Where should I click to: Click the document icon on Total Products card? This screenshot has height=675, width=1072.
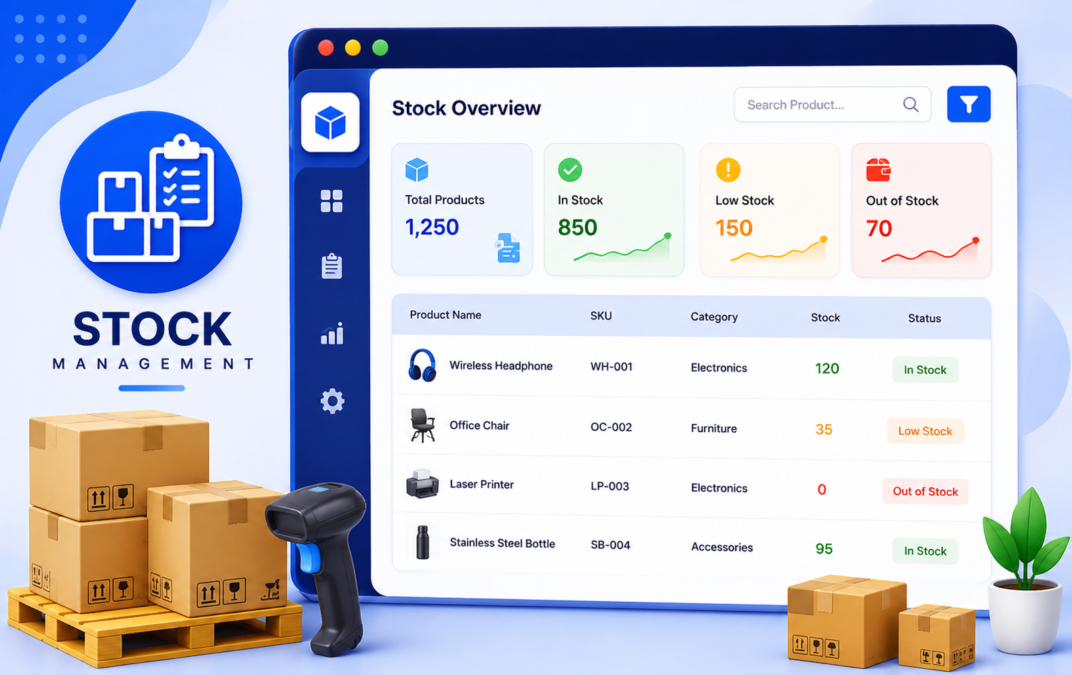508,248
